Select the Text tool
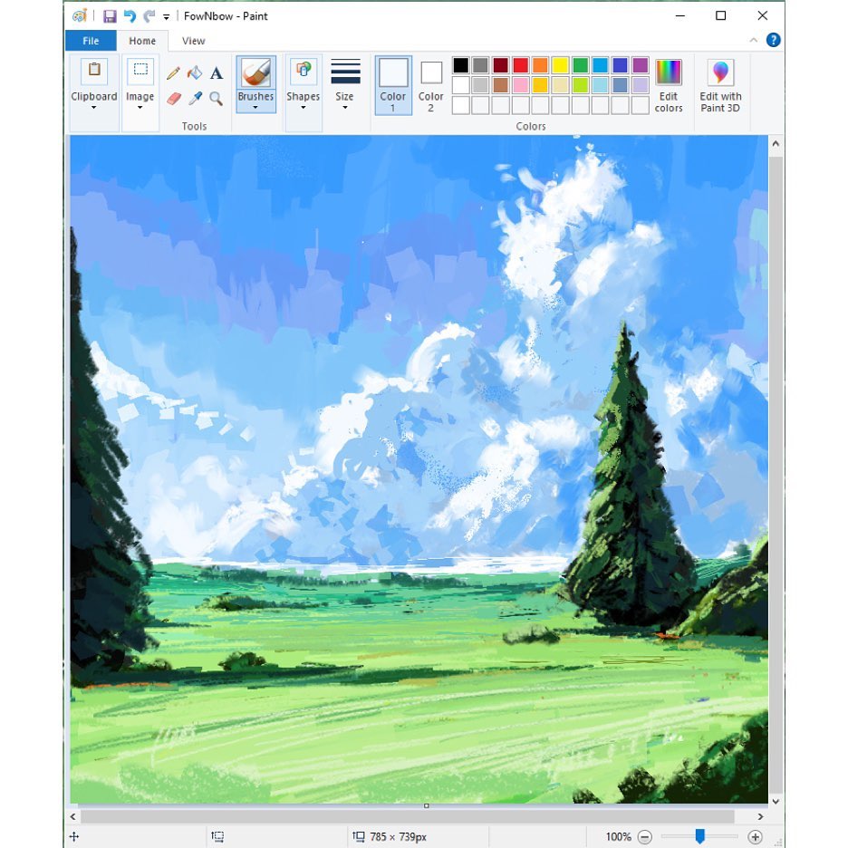This screenshot has width=848, height=848. (x=217, y=73)
